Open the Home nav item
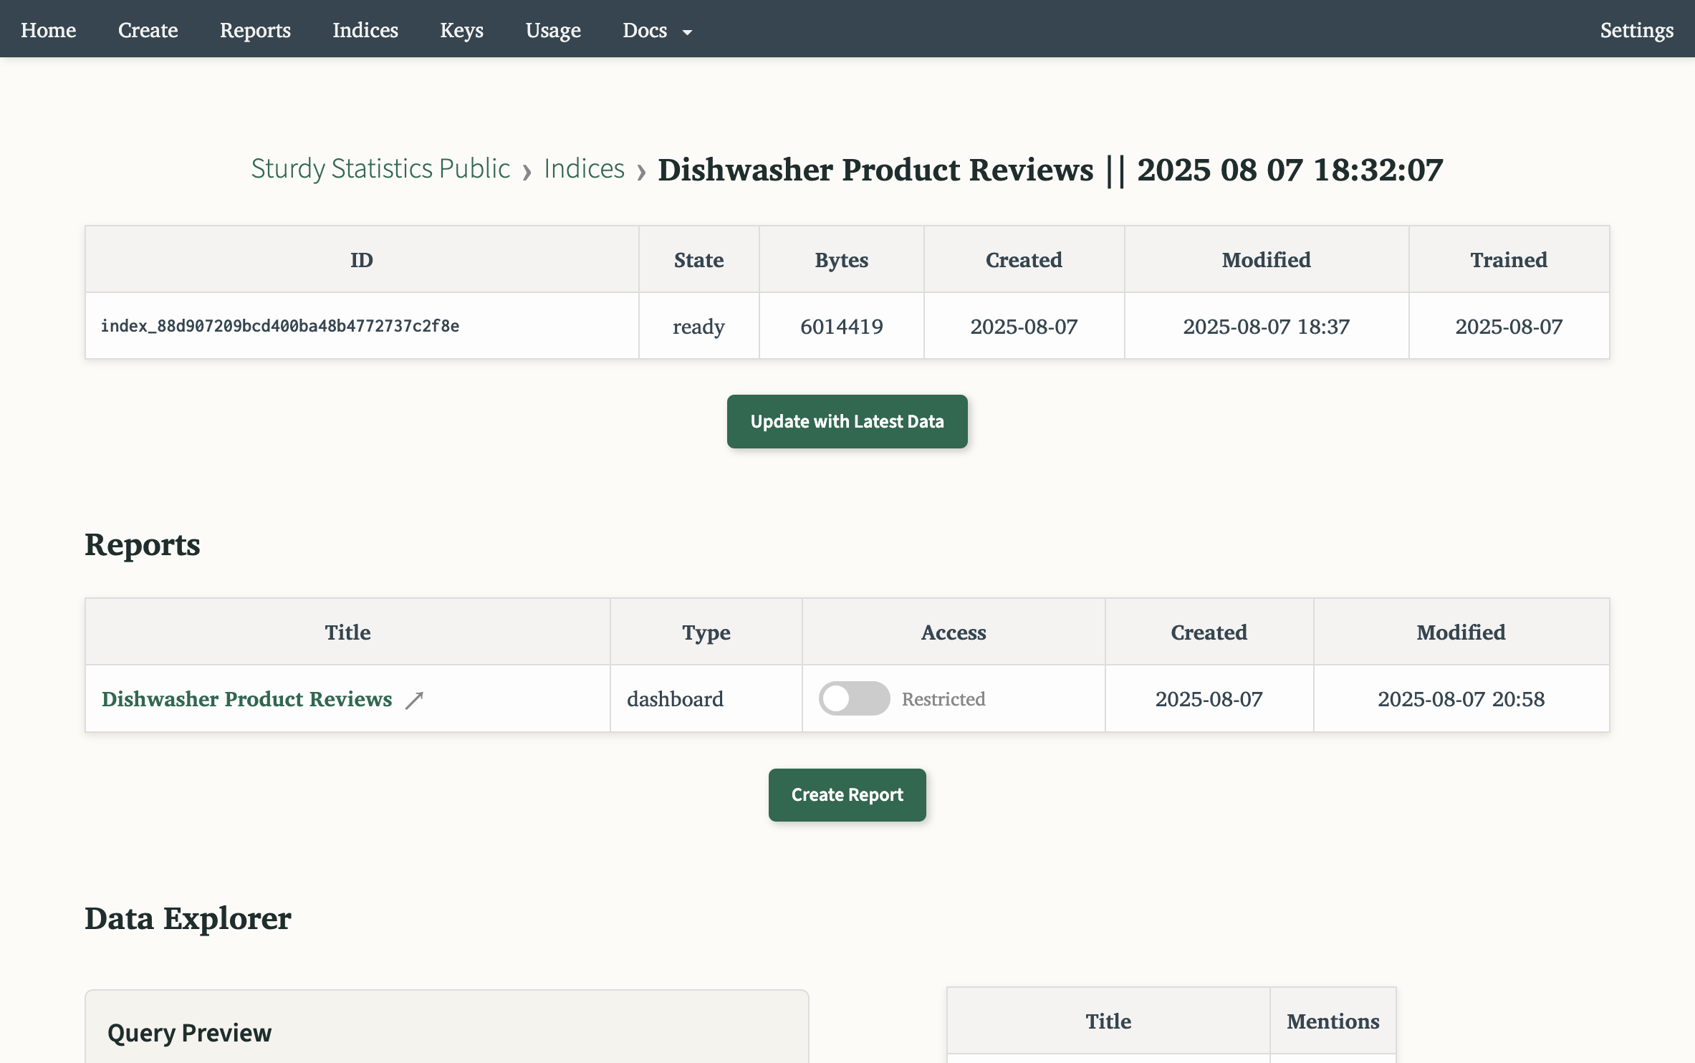Screen dimensions: 1695x1063 coord(48,30)
